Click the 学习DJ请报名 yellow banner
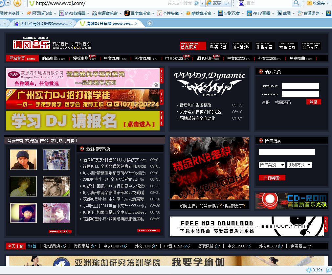 coord(82,121)
